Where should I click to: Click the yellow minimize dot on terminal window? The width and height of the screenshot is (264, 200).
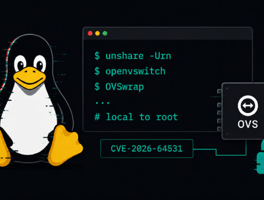pyautogui.click(x=97, y=33)
